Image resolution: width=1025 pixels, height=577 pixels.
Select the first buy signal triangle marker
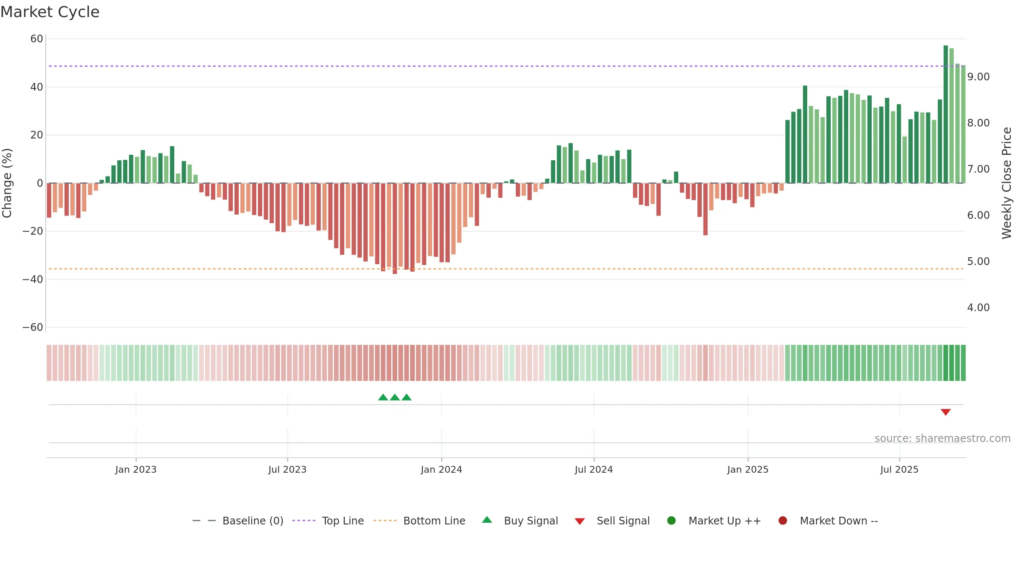tap(383, 397)
